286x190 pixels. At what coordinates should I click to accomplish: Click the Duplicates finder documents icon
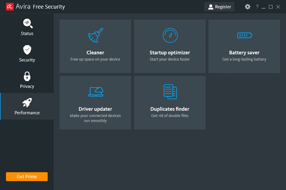click(x=170, y=92)
